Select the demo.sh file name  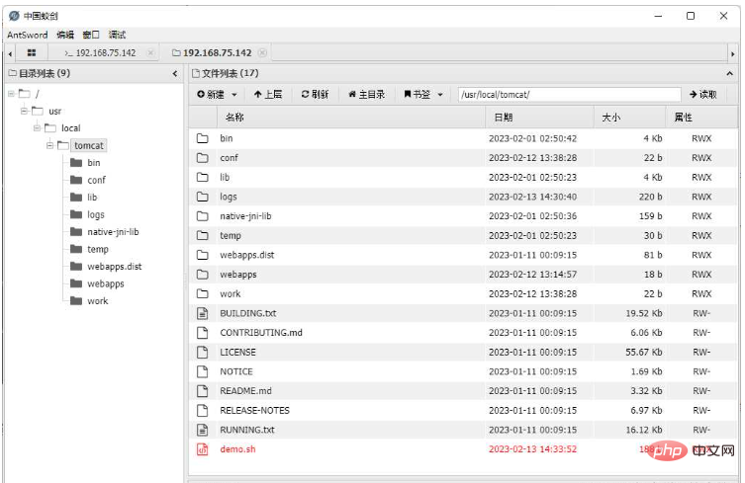(x=237, y=449)
